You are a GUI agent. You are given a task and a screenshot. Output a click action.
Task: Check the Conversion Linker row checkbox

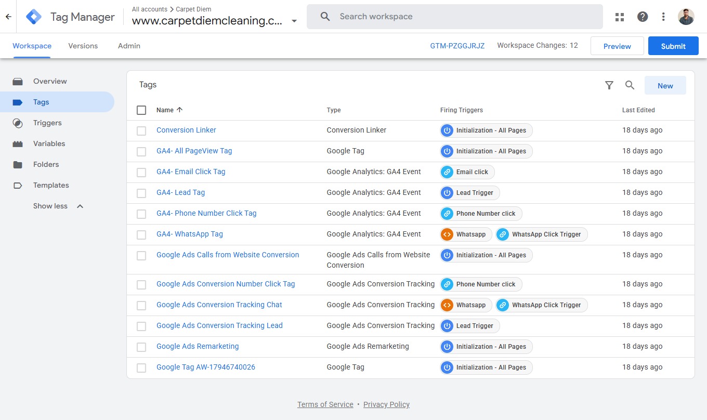(141, 131)
